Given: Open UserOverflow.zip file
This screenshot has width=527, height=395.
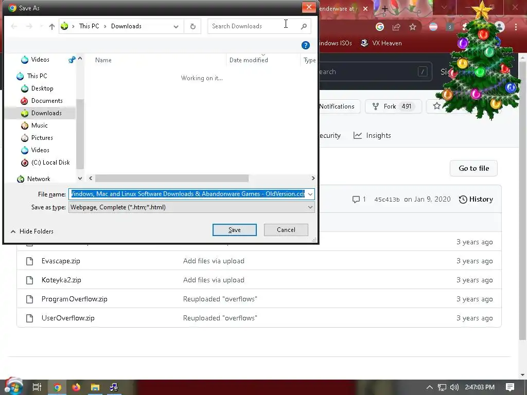Looking at the screenshot, I should tap(68, 318).
